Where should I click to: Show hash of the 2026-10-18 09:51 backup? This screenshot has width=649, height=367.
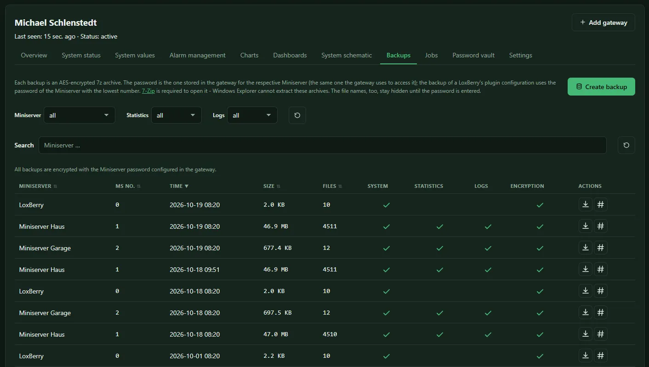(x=600, y=269)
